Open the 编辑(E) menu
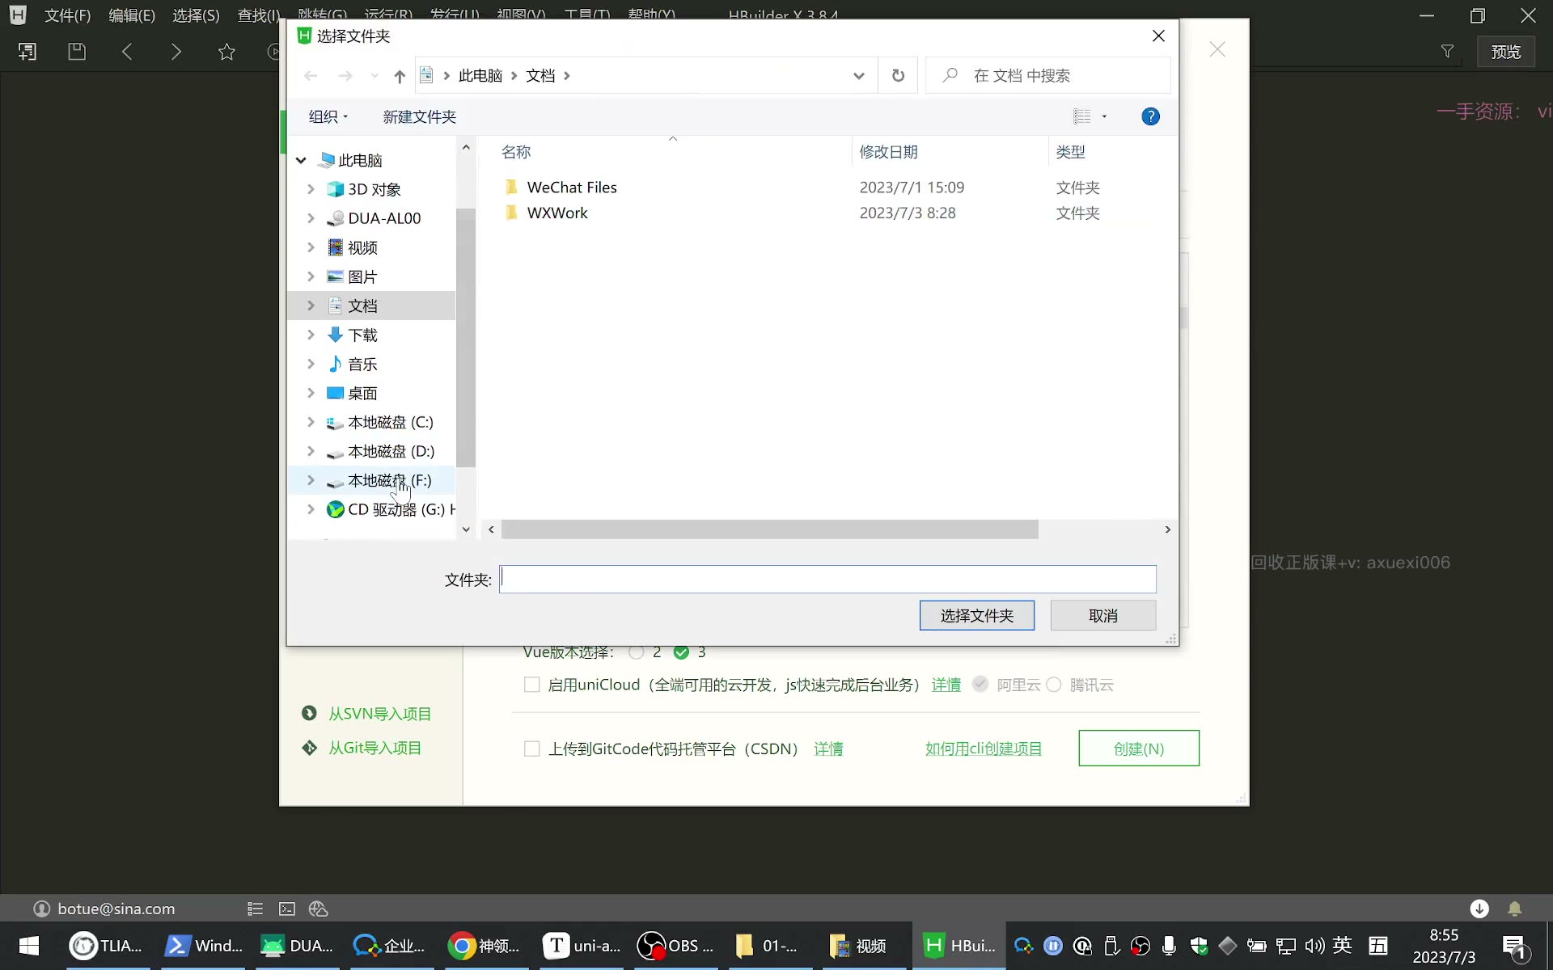This screenshot has width=1553, height=970. (132, 15)
